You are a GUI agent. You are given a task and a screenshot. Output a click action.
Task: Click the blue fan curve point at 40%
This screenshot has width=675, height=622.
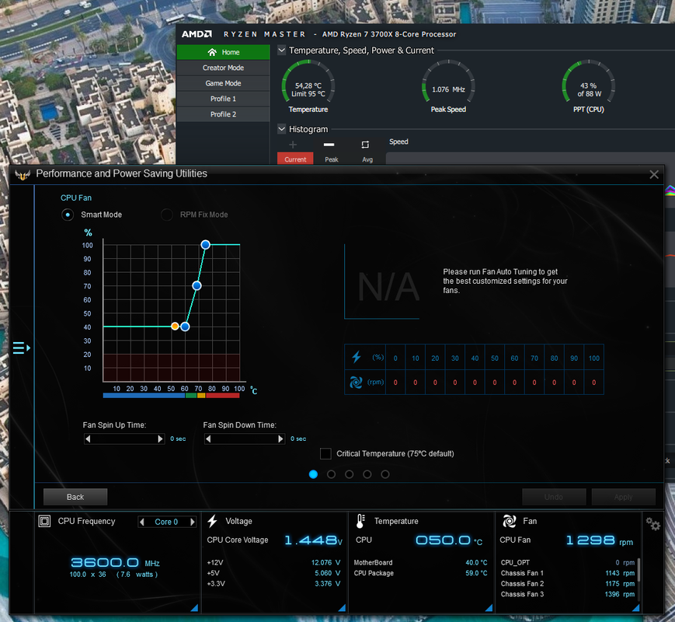pyautogui.click(x=185, y=327)
